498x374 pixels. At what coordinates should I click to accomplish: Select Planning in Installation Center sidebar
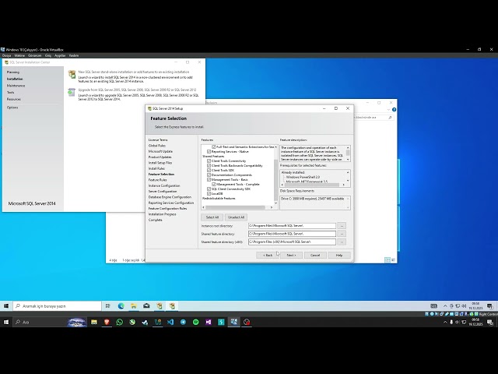tap(13, 72)
